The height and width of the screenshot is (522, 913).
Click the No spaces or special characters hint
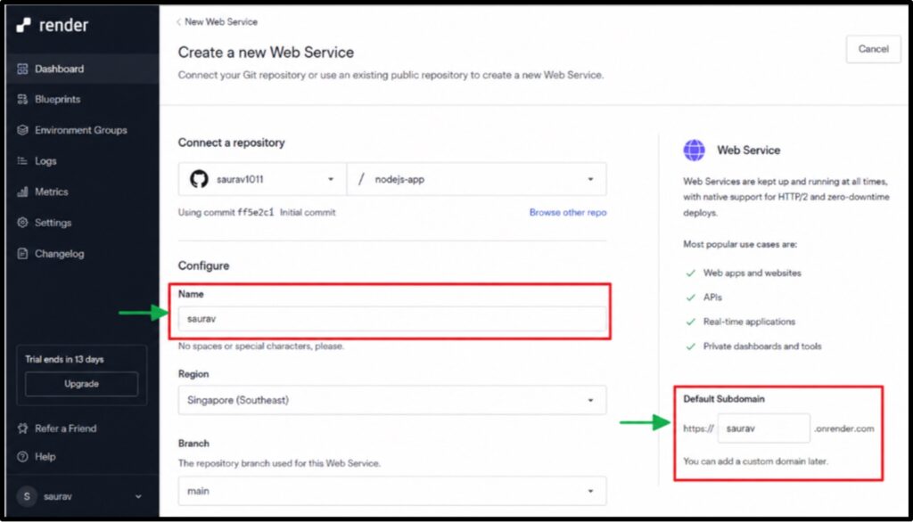(261, 347)
